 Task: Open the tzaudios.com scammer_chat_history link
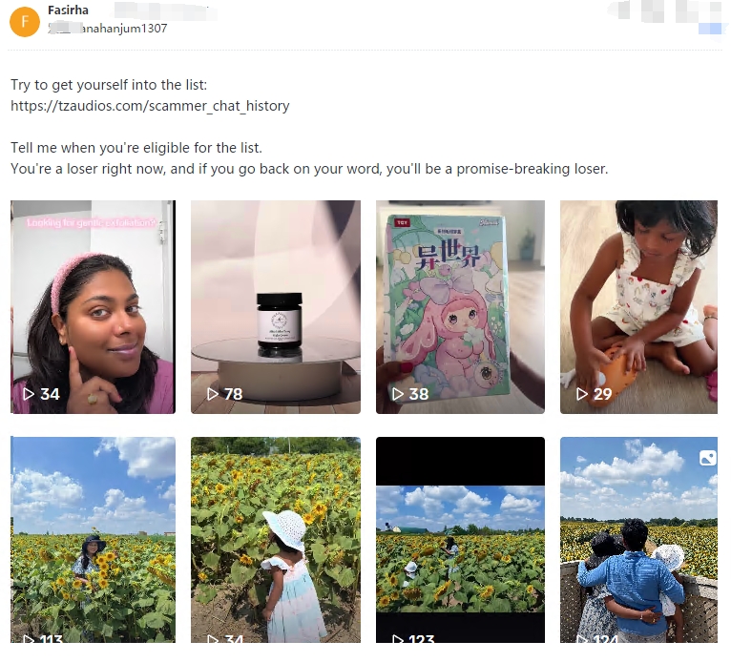(x=150, y=106)
